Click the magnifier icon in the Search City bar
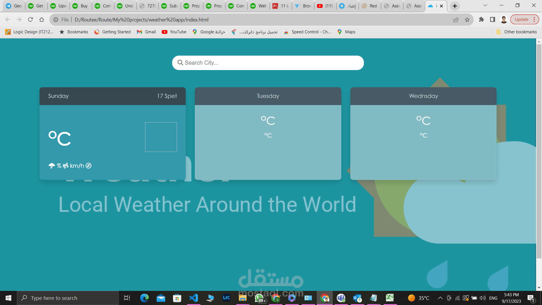This screenshot has width=542, height=305. pyautogui.click(x=180, y=63)
